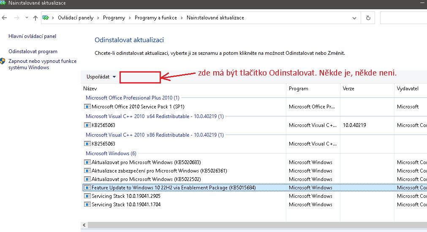Select KB2565063 under x86 Redistributable

click(x=255, y=143)
